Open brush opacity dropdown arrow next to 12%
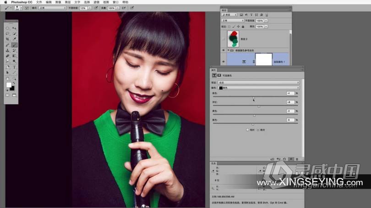 click(90, 8)
